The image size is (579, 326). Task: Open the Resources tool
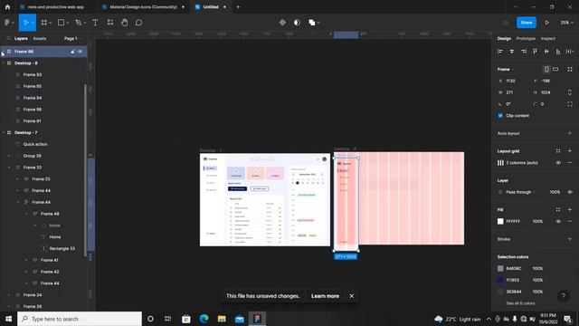pyautogui.click(x=110, y=23)
